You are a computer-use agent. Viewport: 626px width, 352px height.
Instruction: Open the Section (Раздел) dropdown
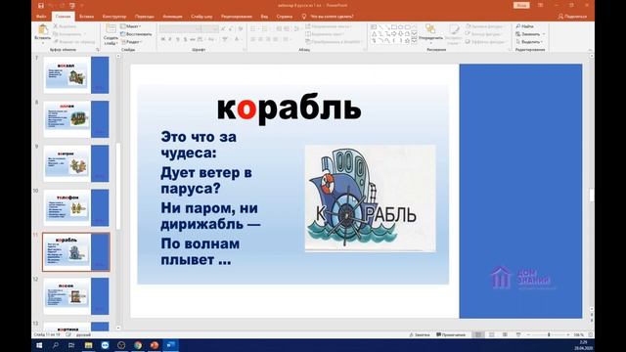131,42
